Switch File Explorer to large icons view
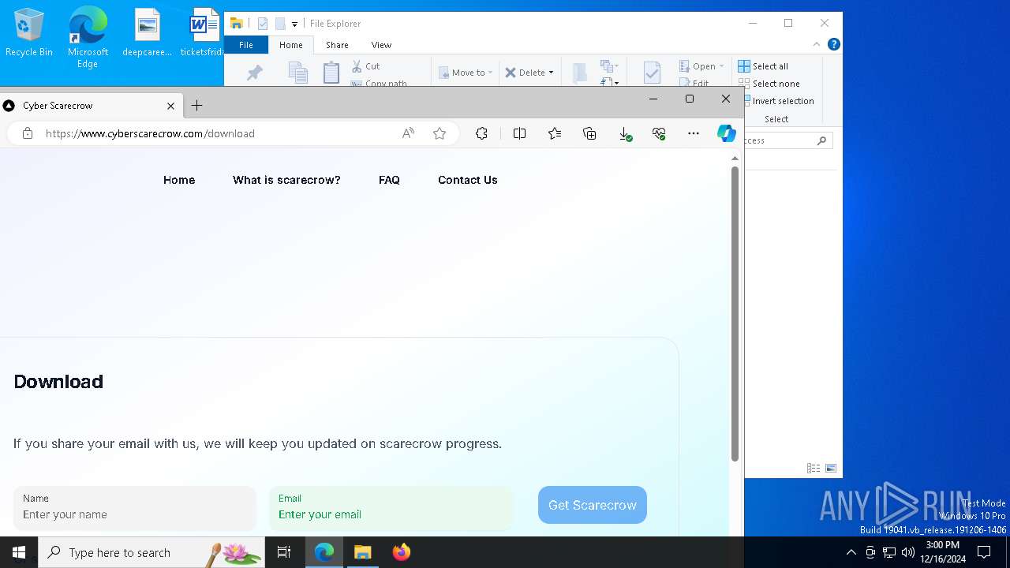 coord(831,468)
